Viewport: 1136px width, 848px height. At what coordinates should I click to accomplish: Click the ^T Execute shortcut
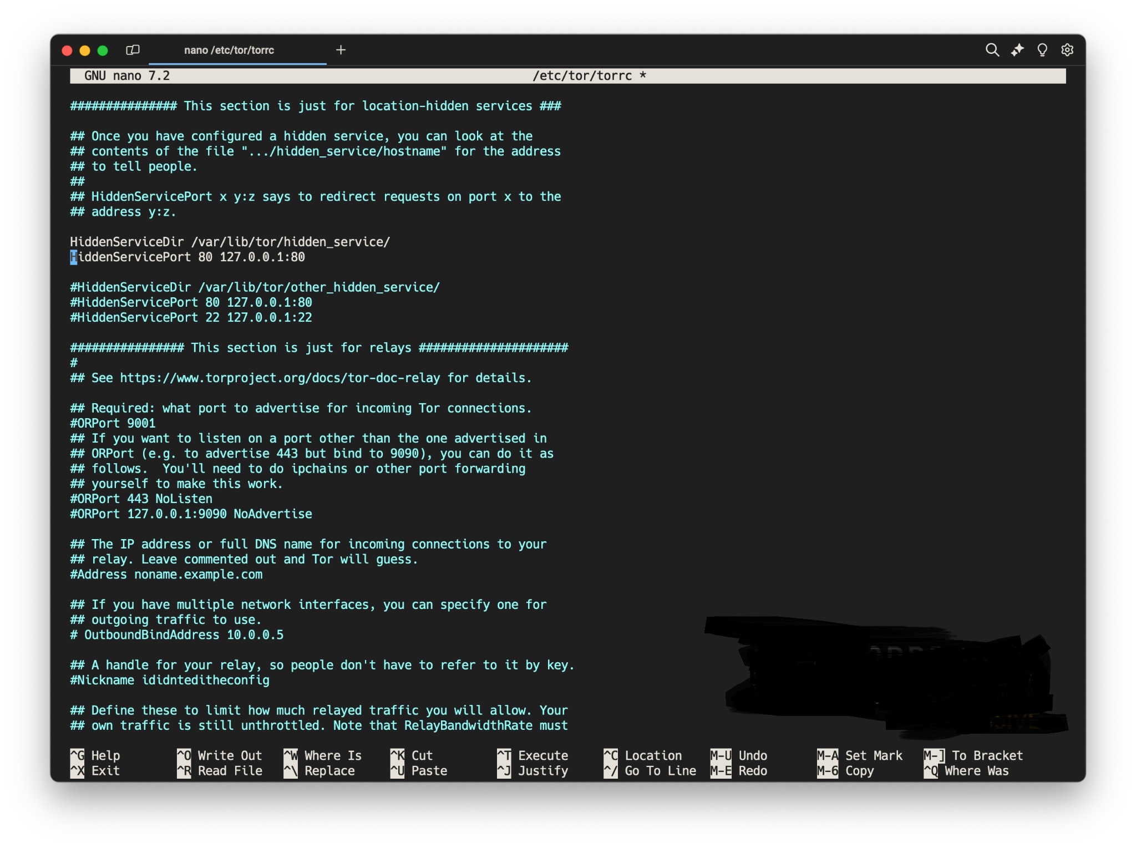pyautogui.click(x=532, y=755)
